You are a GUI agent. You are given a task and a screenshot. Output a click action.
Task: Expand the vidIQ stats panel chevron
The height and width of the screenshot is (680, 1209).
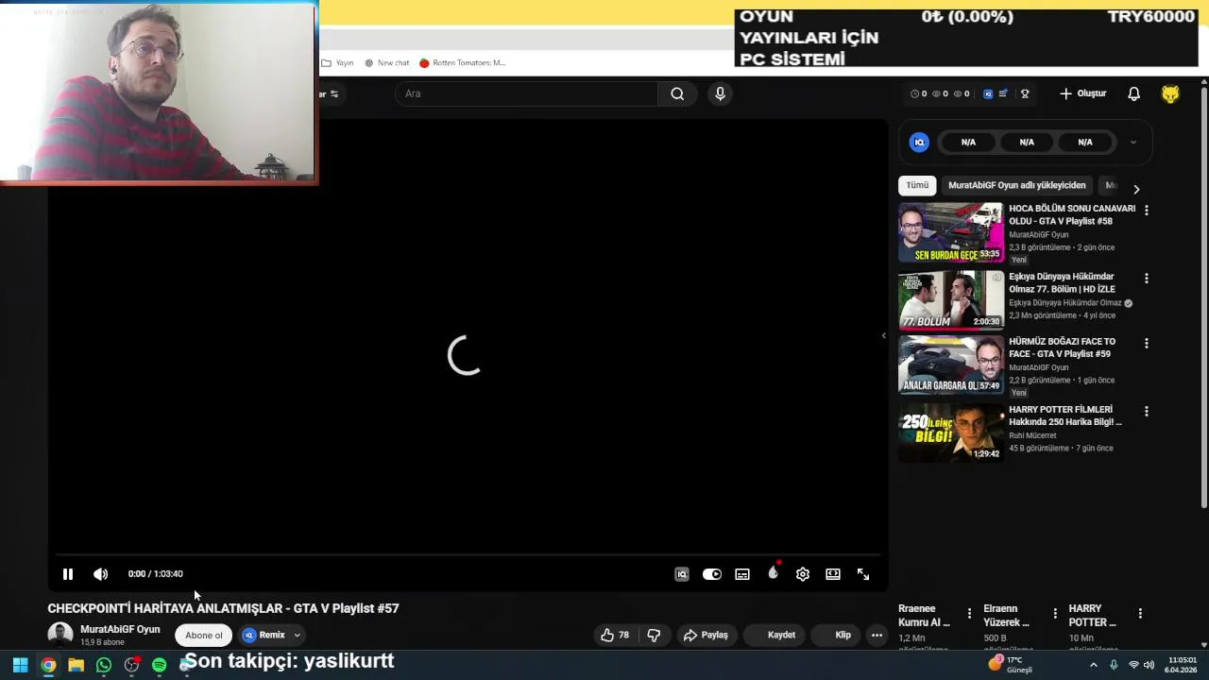coord(1132,143)
